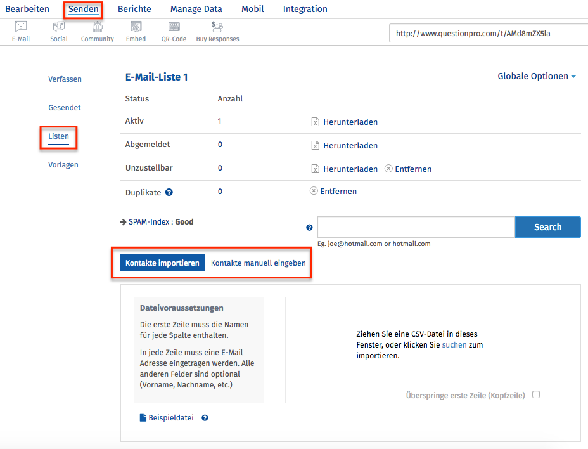Open the E-Mail distribution icon
This screenshot has height=449, width=588.
pyautogui.click(x=21, y=27)
